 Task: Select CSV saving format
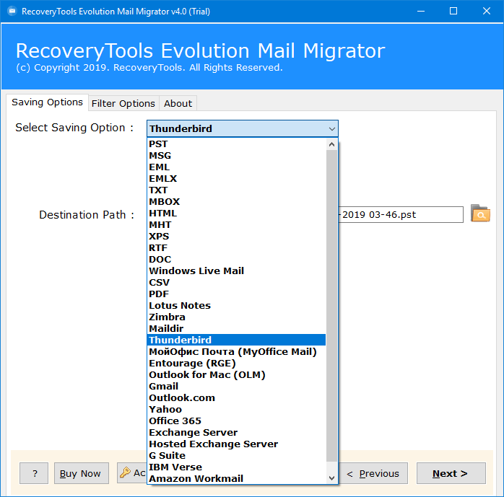pyautogui.click(x=236, y=283)
